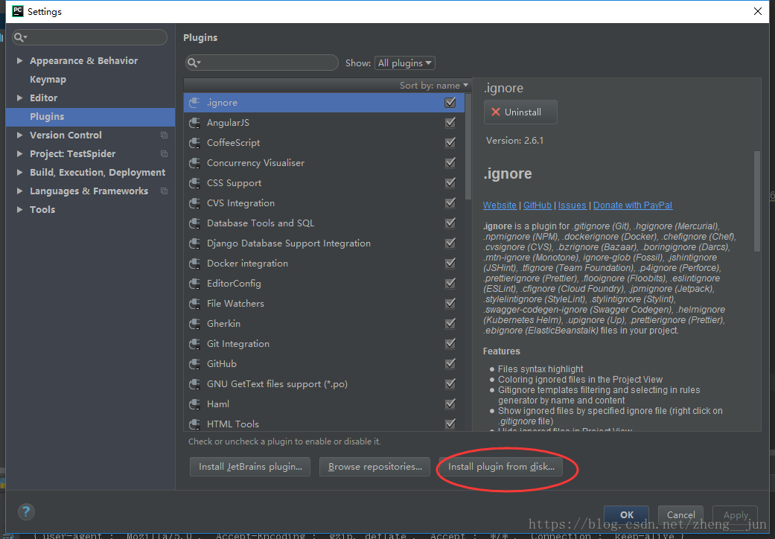Viewport: 775px width, 539px height.
Task: Disable the Concurrency Visualiser plugin
Action: click(450, 162)
